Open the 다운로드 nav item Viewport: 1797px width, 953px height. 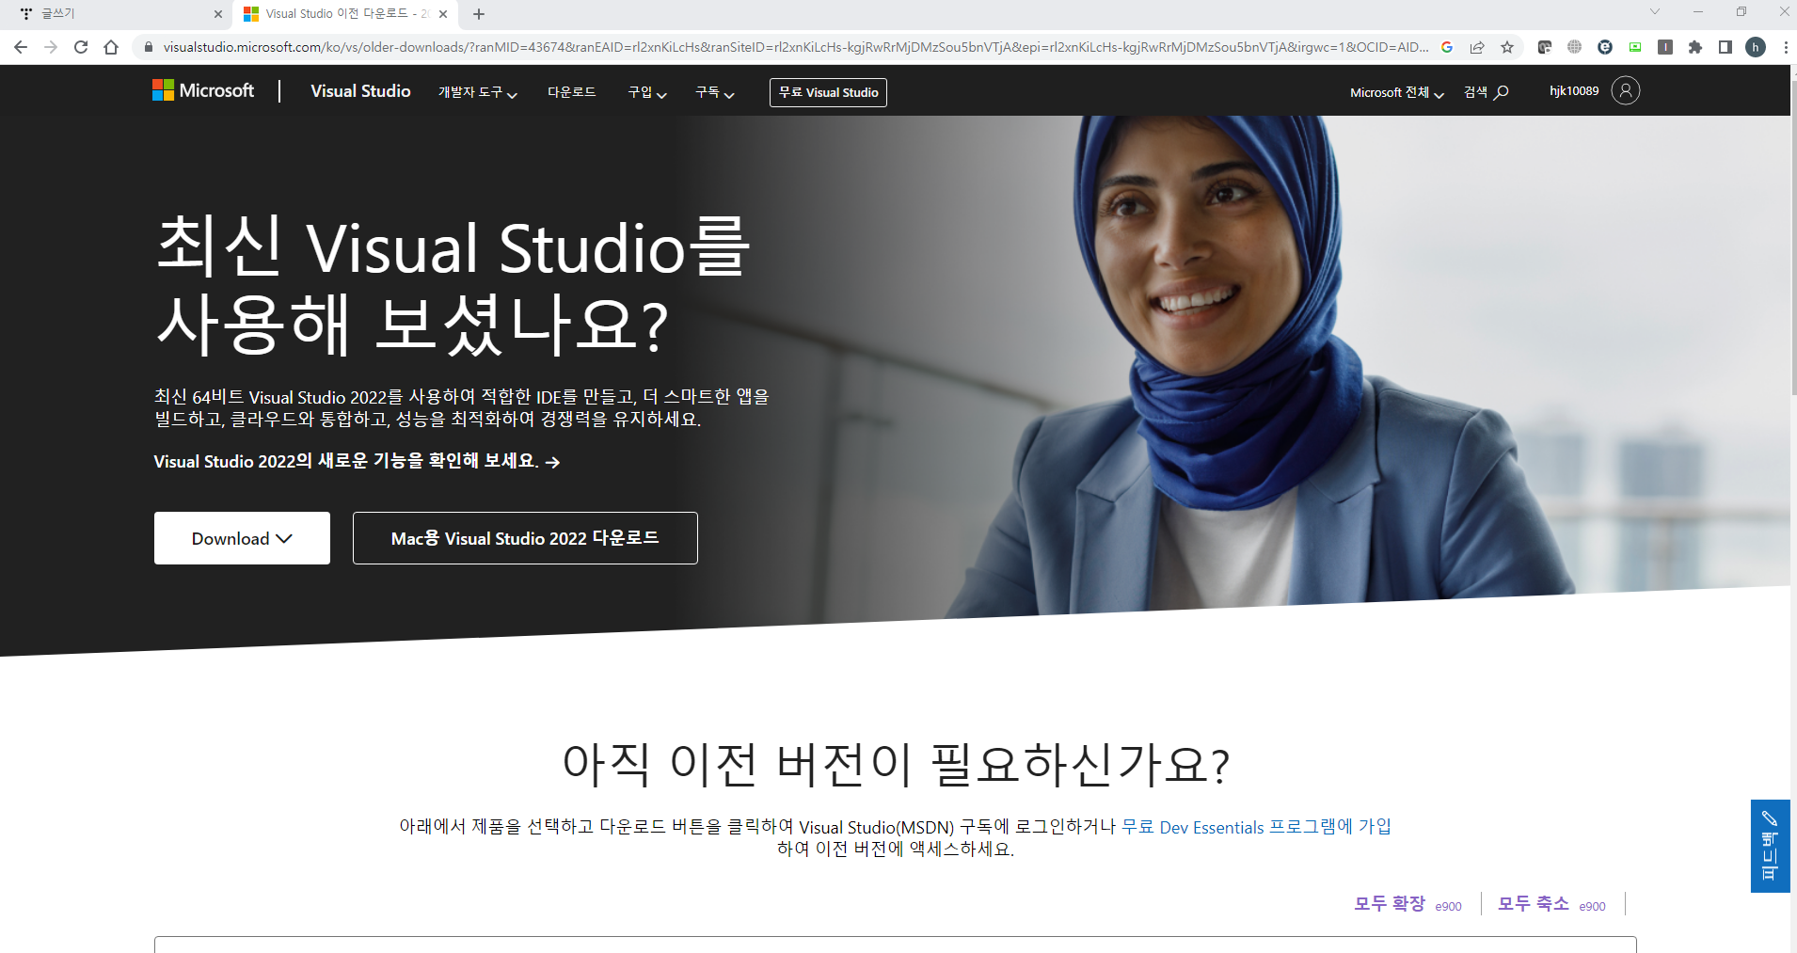tap(572, 92)
